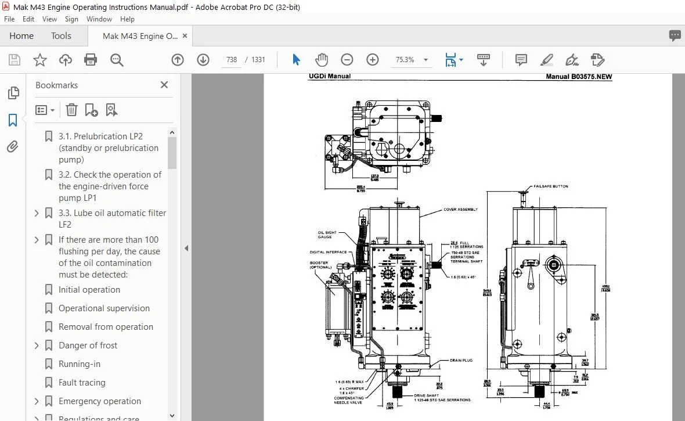Screen dimensions: 685x421
Task: Open bookmark 3.2 Check the operation
Action: [110, 186]
